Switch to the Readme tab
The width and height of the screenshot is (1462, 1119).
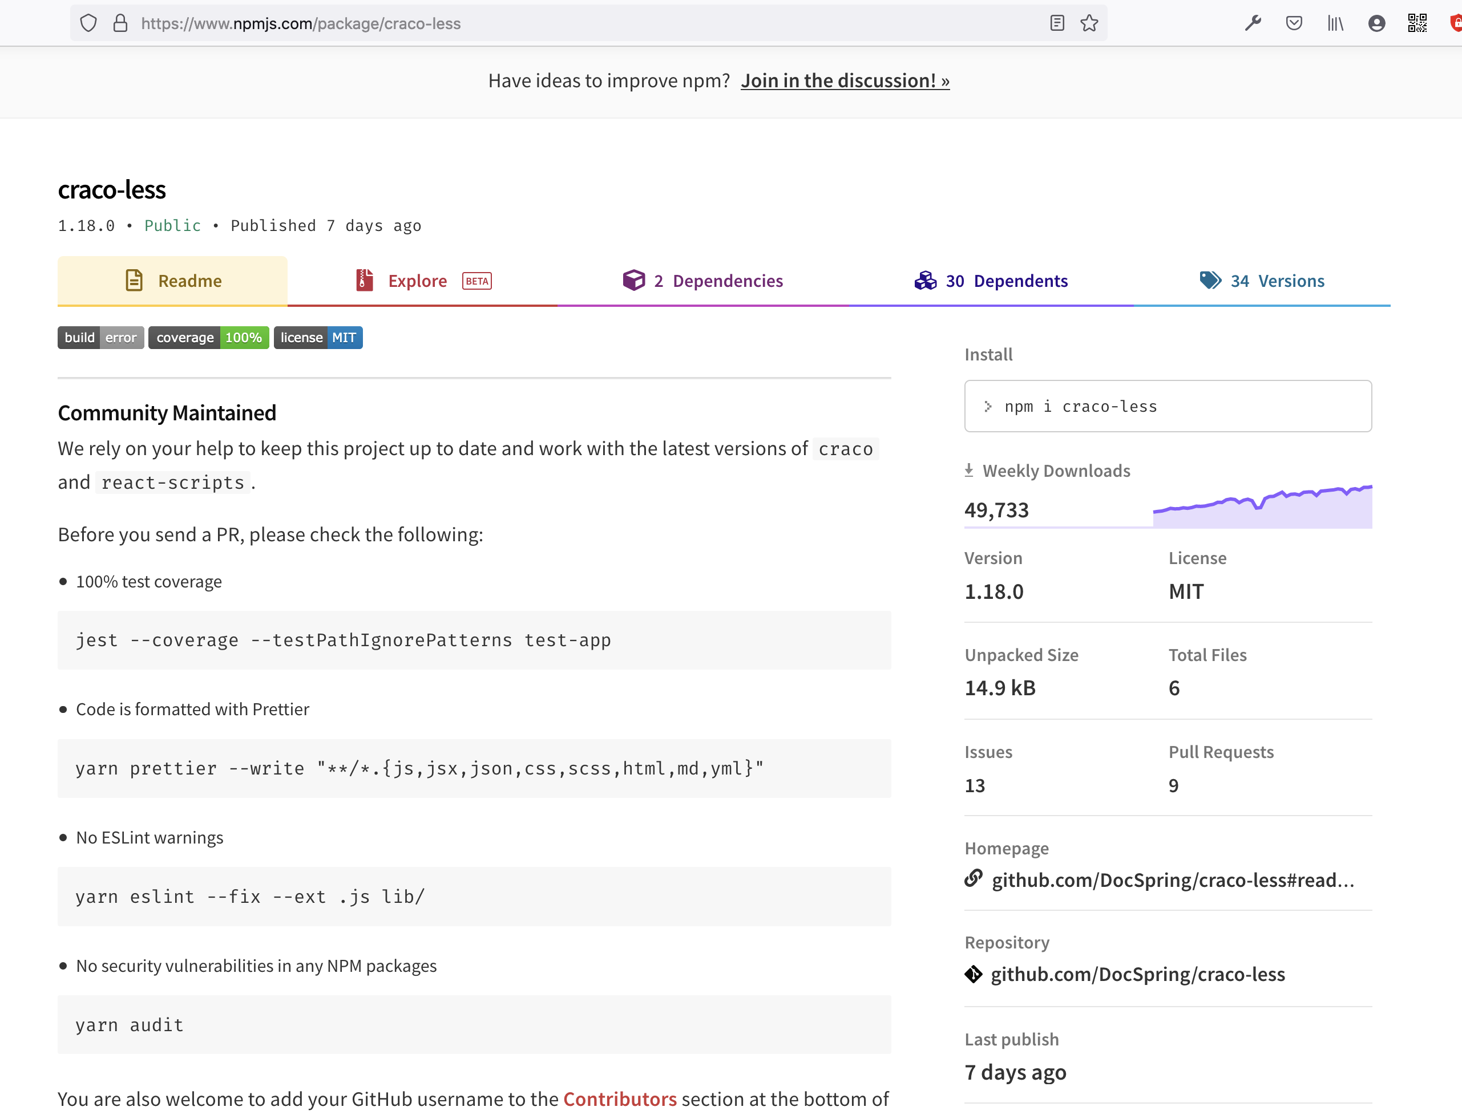(172, 281)
